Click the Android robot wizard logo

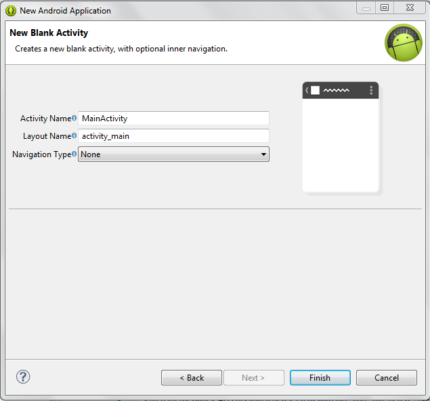404,43
